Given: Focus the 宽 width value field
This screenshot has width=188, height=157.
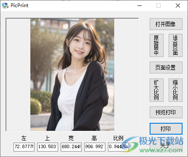Looking at the screenshot, I should (71, 147).
